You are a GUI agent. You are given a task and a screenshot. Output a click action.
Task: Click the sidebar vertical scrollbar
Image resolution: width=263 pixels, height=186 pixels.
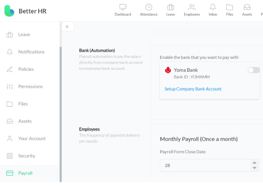(x=60, y=114)
